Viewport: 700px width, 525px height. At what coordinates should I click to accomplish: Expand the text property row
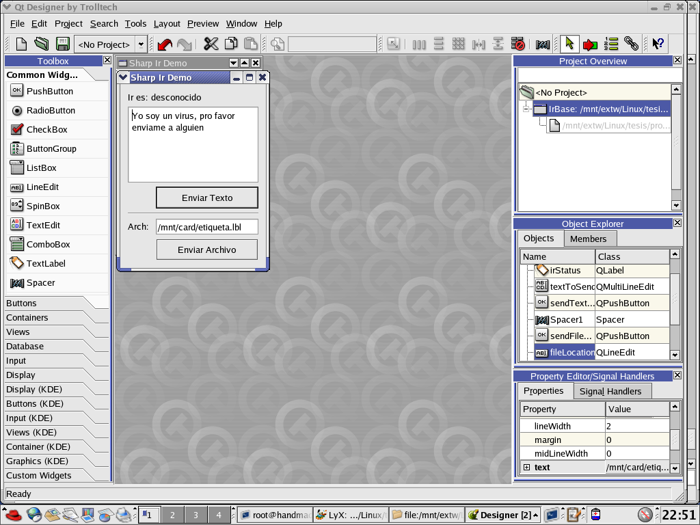coord(526,468)
